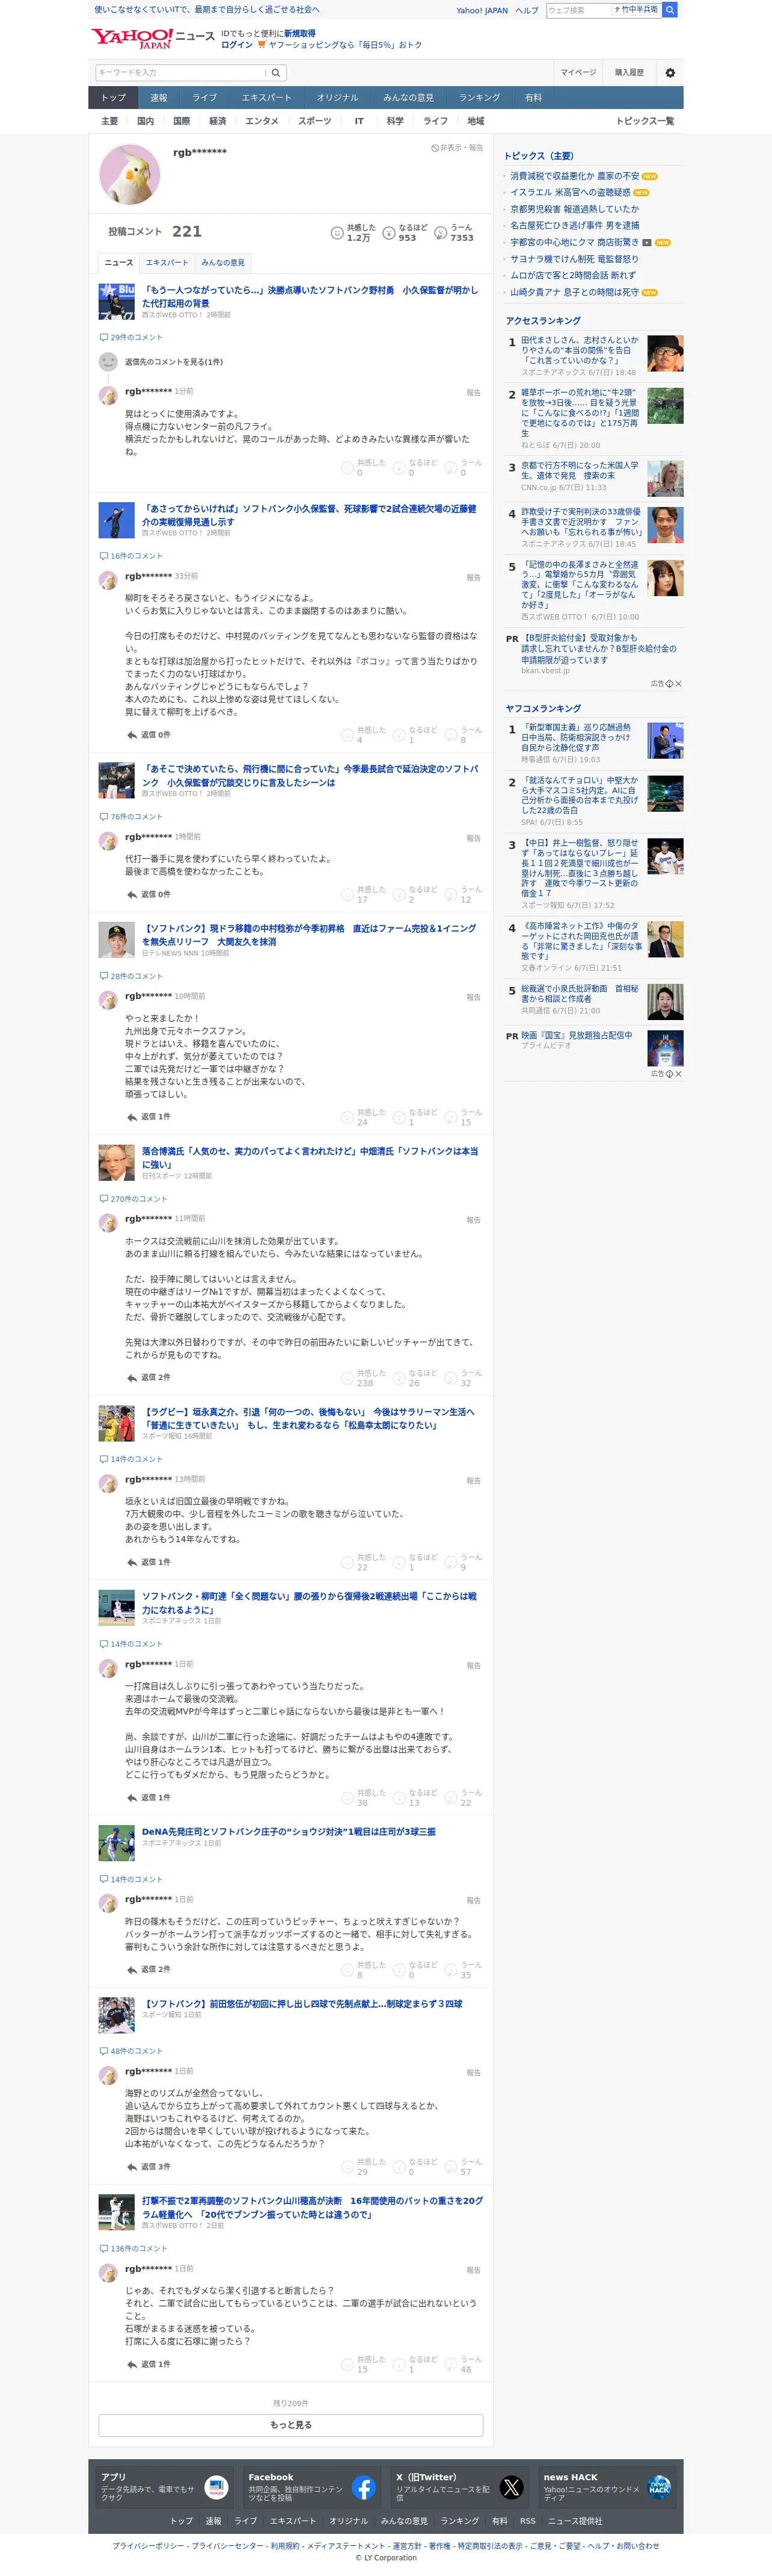772x2576 pixels.
Task: Click the ログイン link
Action: click(x=237, y=45)
